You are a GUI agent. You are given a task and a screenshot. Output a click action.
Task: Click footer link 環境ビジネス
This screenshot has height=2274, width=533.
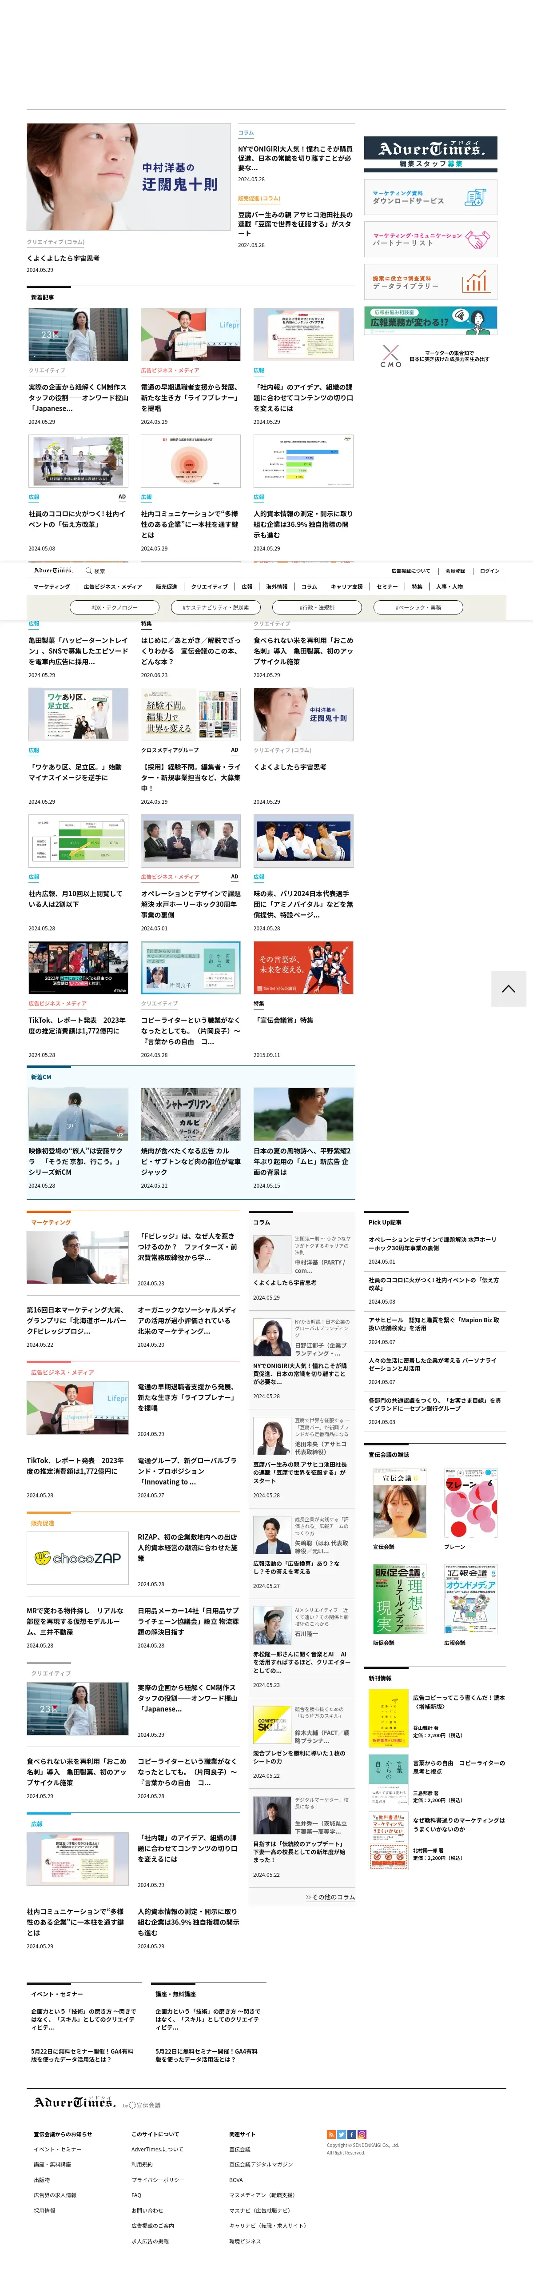245,2241
